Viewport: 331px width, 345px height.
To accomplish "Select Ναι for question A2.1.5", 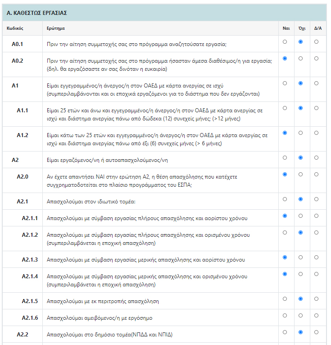I will pos(285,299).
